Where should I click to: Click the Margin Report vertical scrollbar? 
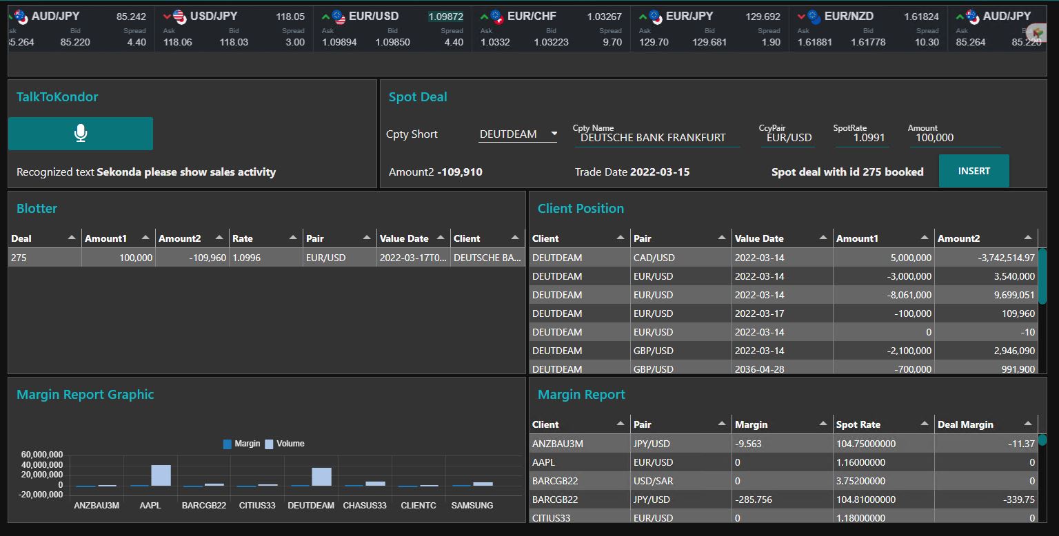point(1042,440)
